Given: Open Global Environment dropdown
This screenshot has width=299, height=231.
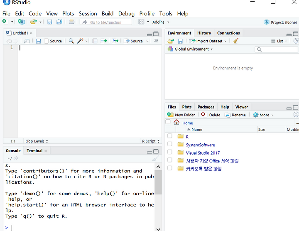Looking at the screenshot, I should (190, 49).
